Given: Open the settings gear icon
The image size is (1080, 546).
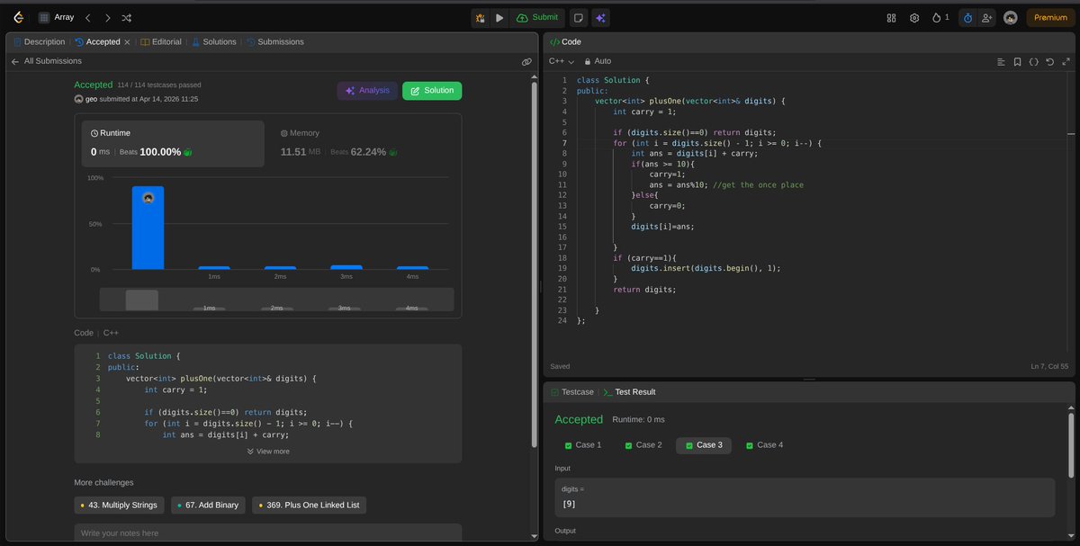Looking at the screenshot, I should (x=914, y=17).
